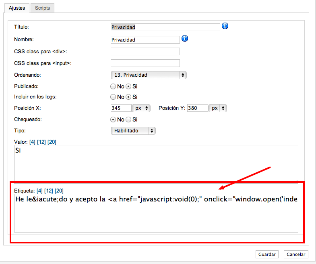
Task: Focus the CSS class para <div> field
Action: [x=145, y=52]
